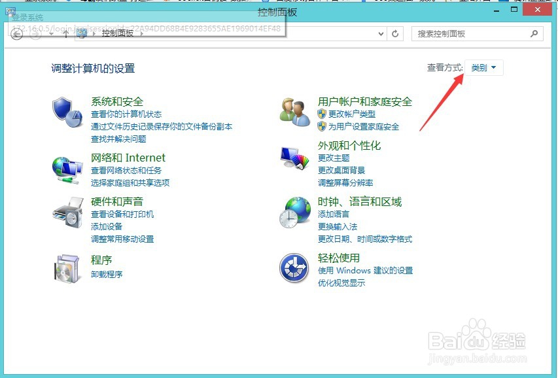Open the Appearance and Personalization monitor icon
This screenshot has width=558, height=378.
[x=294, y=158]
